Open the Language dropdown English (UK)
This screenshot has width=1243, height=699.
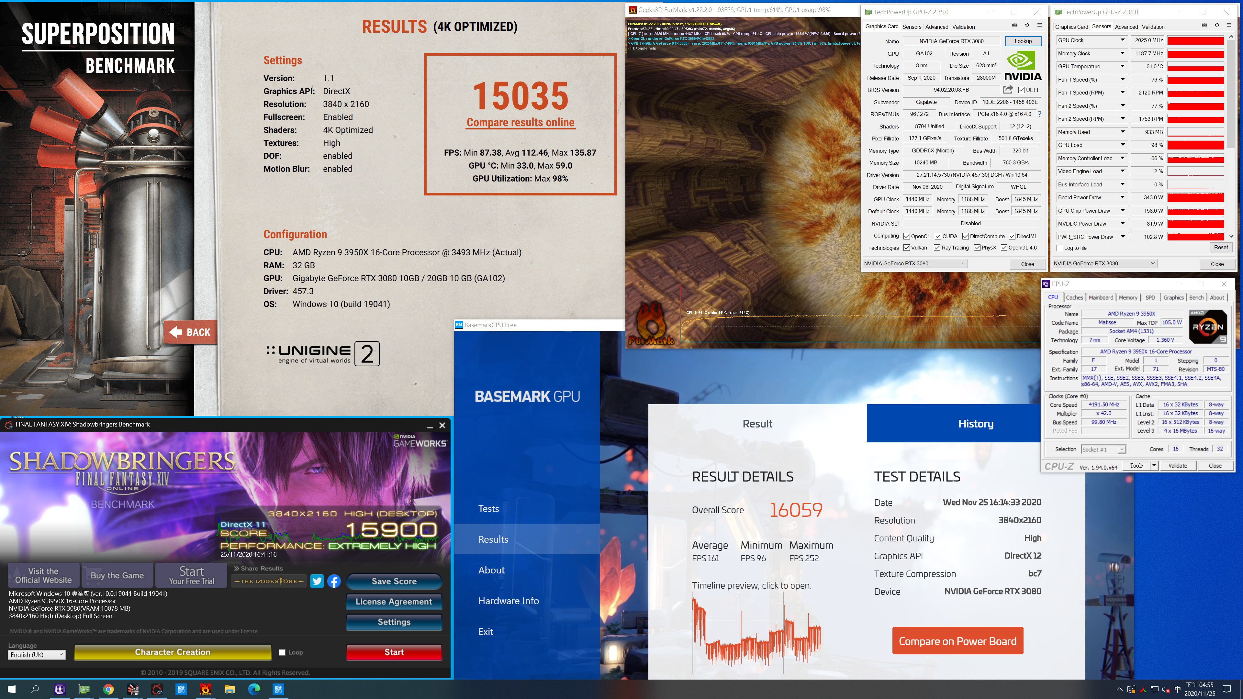pos(37,655)
